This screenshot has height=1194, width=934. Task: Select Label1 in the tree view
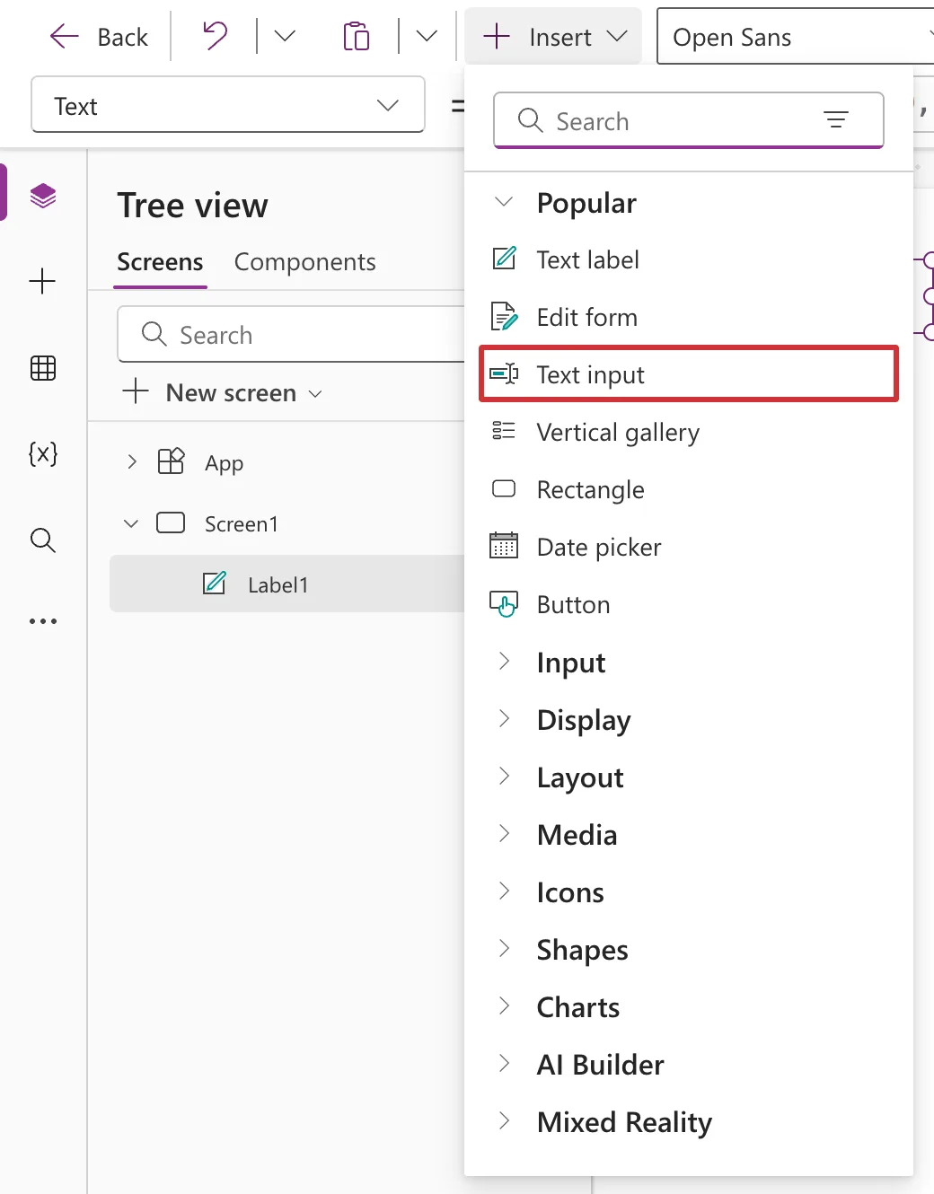(x=287, y=584)
